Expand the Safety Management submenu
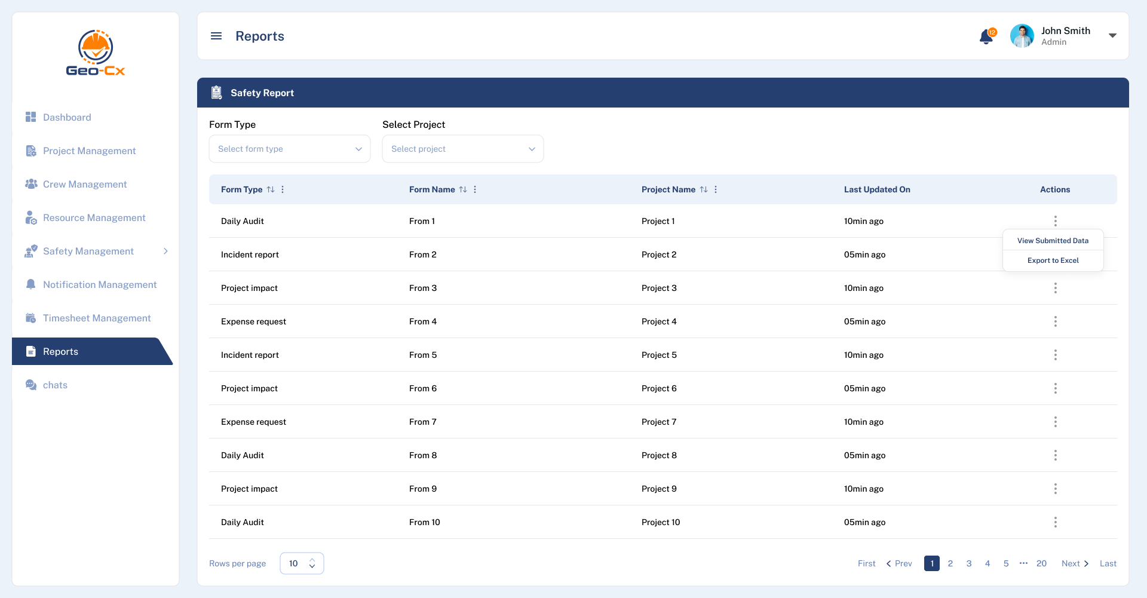The image size is (1147, 598). coord(165,252)
